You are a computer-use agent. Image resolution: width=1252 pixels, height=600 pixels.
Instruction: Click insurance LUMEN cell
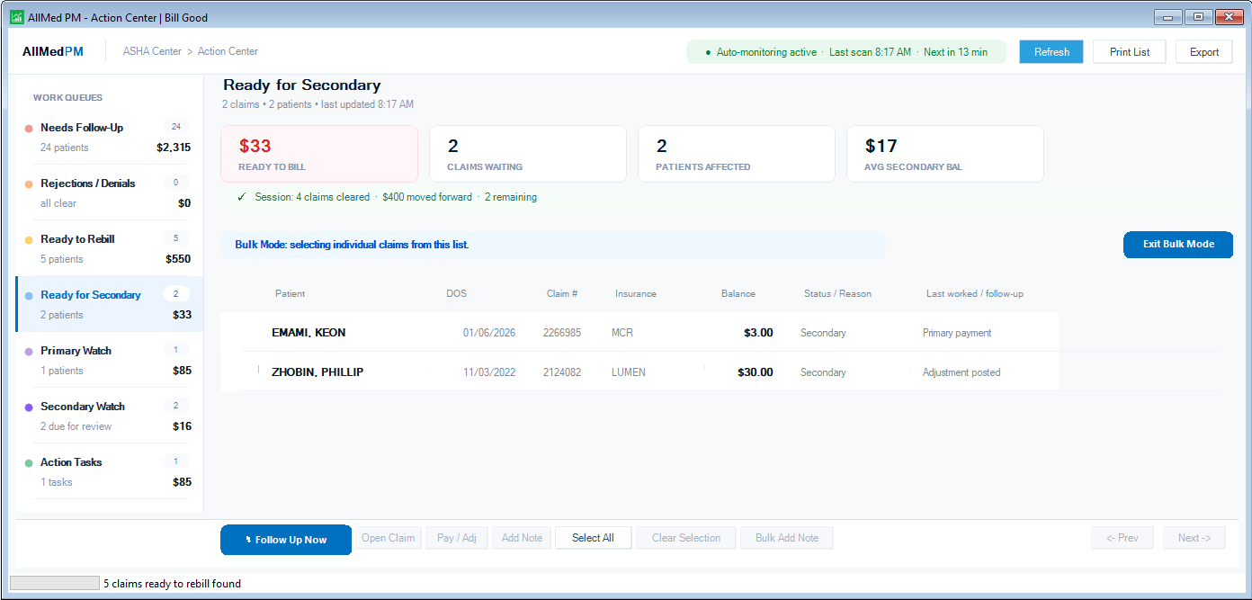point(629,372)
